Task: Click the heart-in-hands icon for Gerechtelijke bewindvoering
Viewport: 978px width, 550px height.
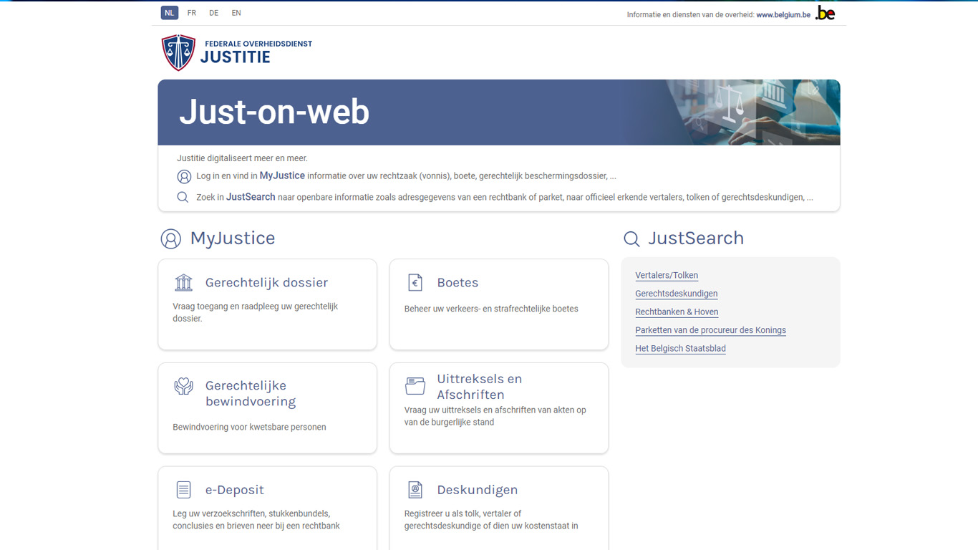Action: (184, 387)
